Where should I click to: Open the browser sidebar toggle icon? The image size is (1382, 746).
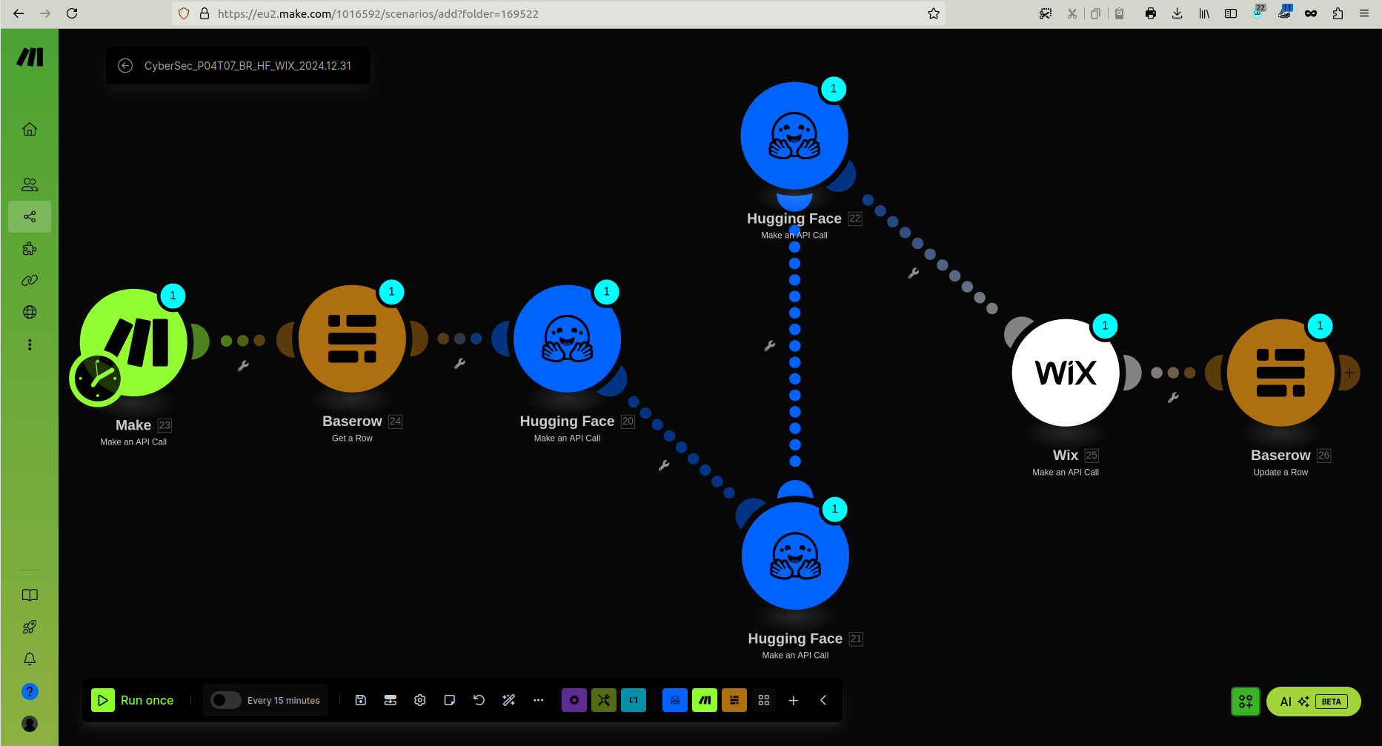1231,13
